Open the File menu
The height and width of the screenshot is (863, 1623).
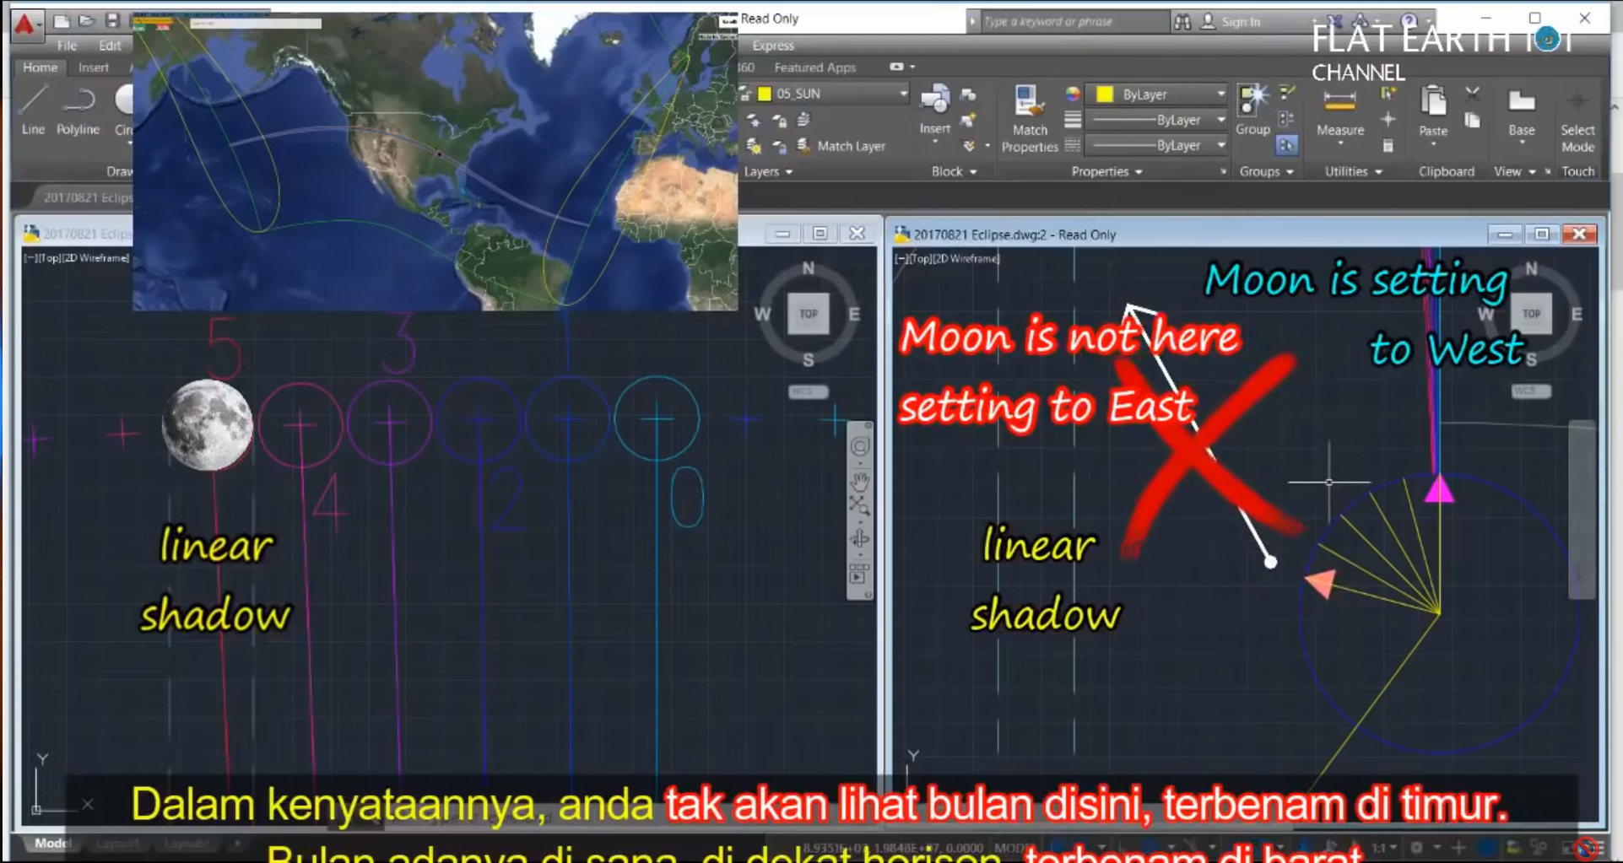pyautogui.click(x=67, y=46)
